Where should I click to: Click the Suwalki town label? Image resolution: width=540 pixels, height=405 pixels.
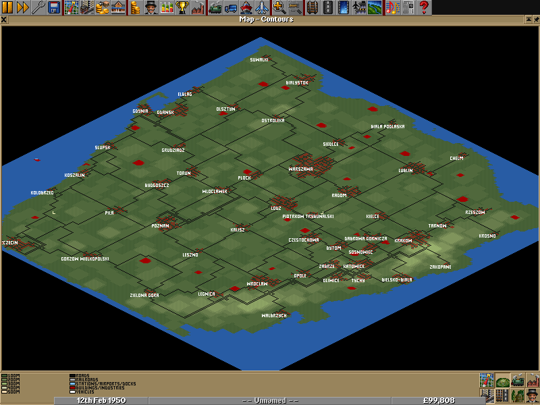coord(259,60)
